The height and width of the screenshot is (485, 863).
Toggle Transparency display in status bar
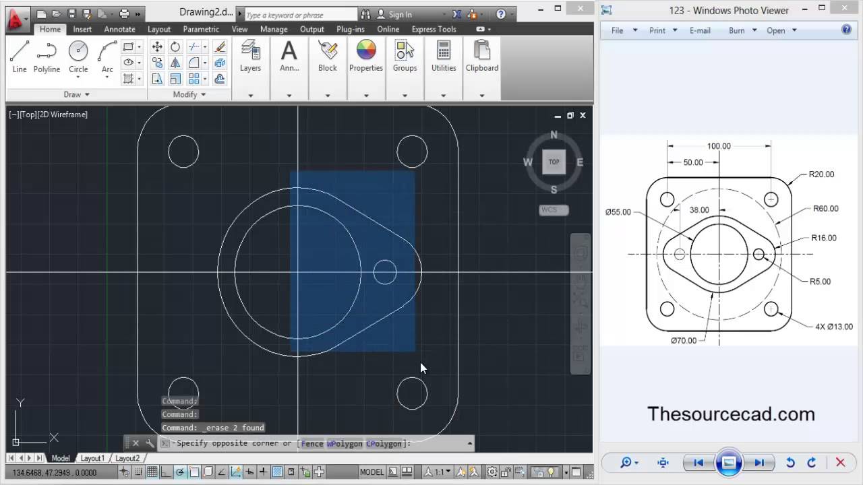276,472
